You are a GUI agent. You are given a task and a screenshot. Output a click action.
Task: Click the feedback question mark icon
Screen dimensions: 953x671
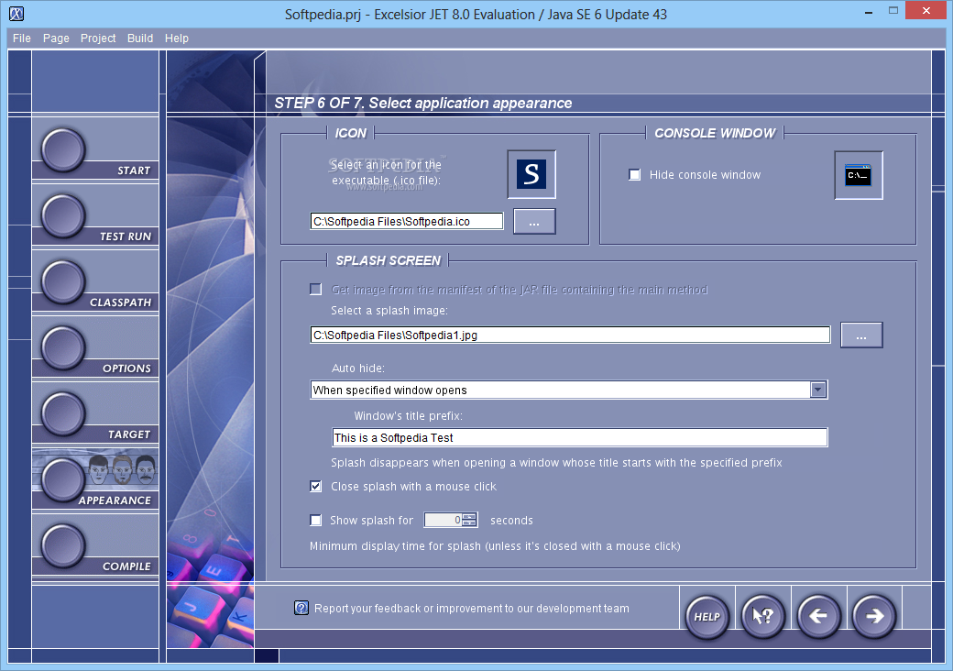pyautogui.click(x=301, y=608)
